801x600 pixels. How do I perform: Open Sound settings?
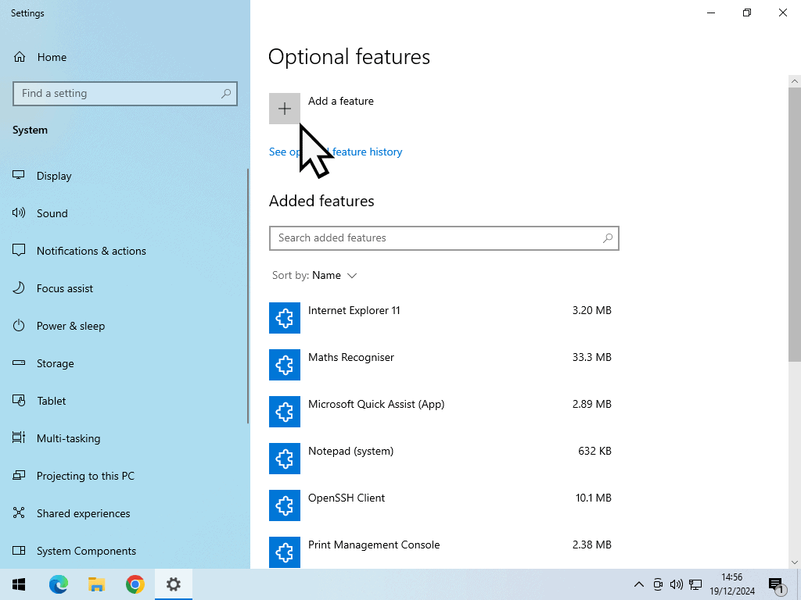click(40, 213)
